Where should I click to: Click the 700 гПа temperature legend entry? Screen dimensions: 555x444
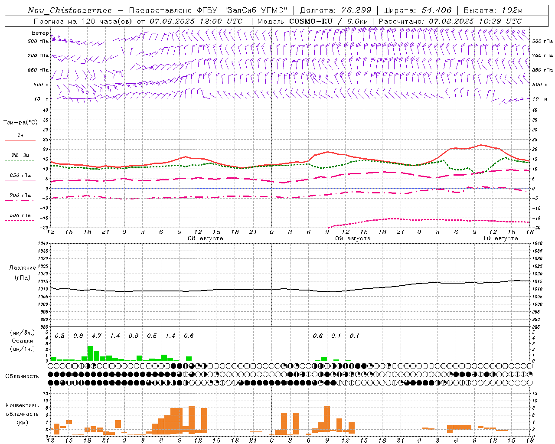[20, 196]
